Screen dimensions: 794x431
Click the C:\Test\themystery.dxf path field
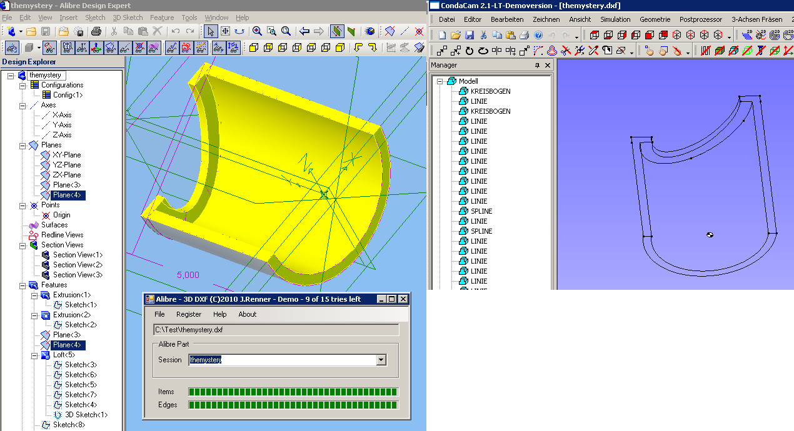tap(276, 330)
